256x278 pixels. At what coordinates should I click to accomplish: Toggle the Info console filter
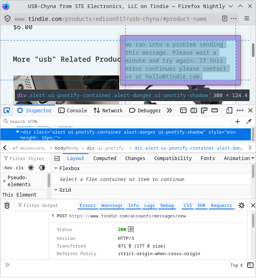[x=133, y=205]
